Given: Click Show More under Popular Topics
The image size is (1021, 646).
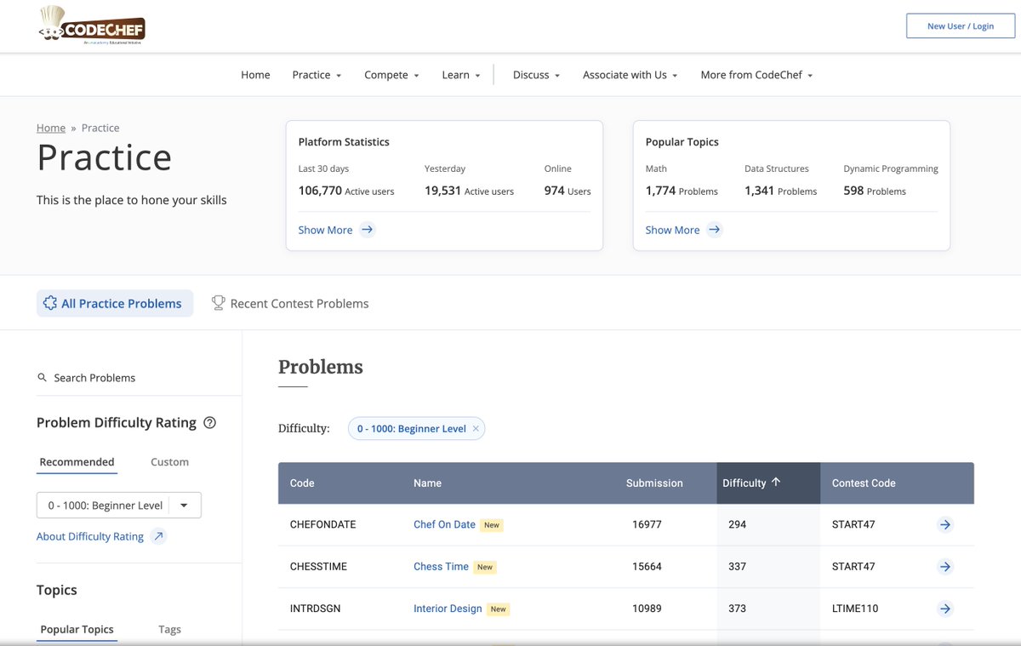Looking at the screenshot, I should tap(672, 230).
